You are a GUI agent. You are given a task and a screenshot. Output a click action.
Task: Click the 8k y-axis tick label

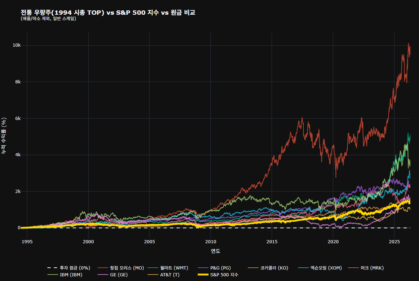click(x=18, y=82)
